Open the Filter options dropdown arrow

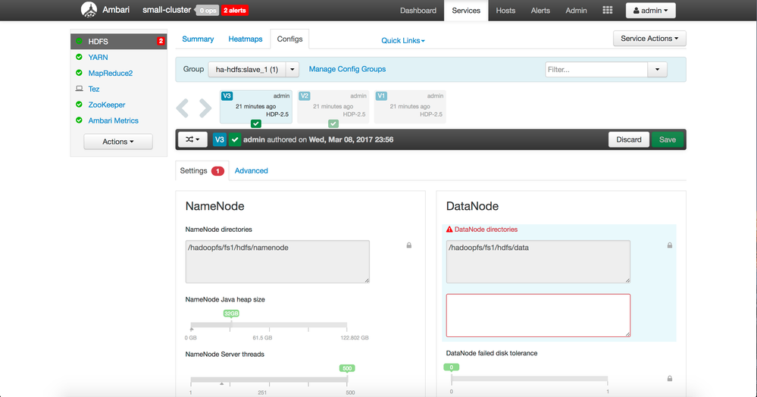tap(657, 70)
